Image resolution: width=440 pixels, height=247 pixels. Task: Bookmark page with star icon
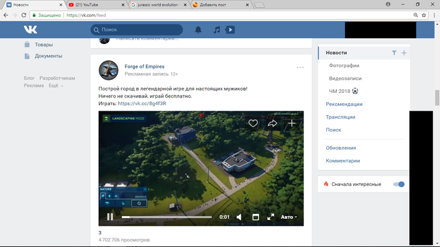pyautogui.click(x=424, y=15)
